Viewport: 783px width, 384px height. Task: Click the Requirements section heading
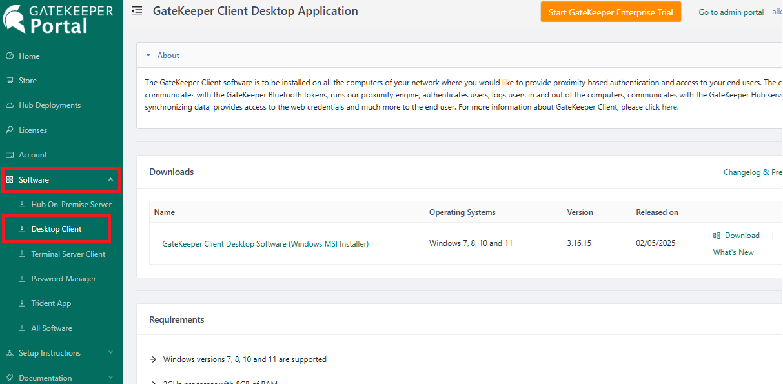coord(177,319)
